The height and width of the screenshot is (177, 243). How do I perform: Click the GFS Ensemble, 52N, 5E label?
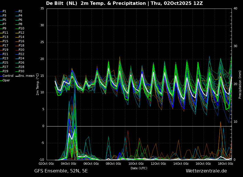click(61, 171)
